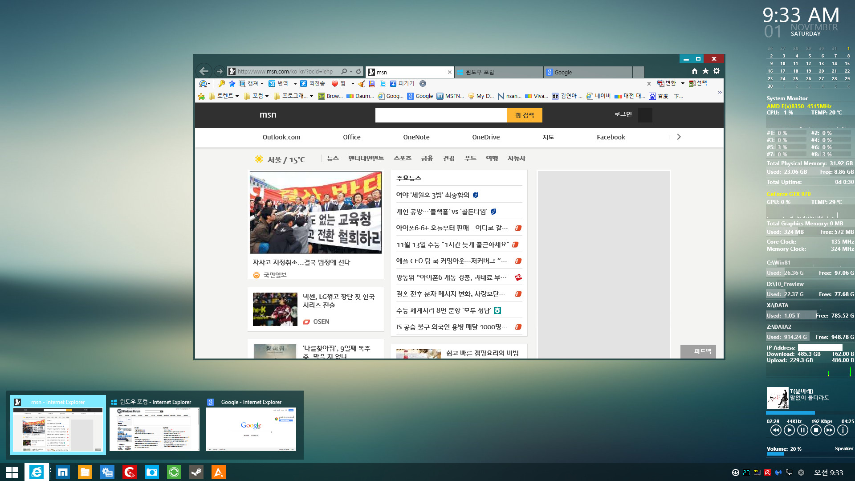Open Maxthon browser from the taskbar
Image resolution: width=855 pixels, height=481 pixels.
[x=63, y=472]
